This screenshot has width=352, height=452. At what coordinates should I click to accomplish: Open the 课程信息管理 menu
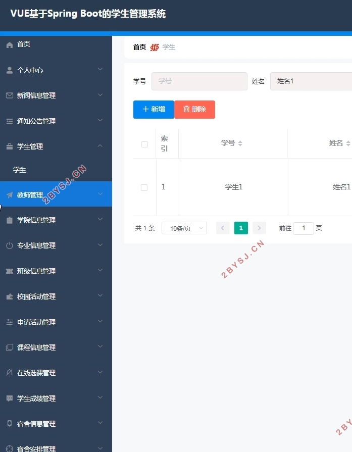56,347
